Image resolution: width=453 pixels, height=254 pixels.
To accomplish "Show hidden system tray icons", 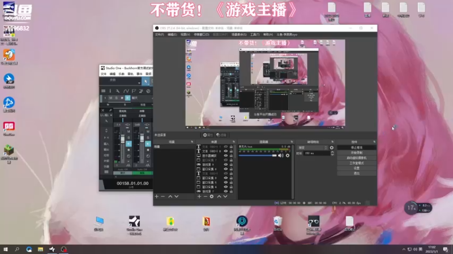I will point(404,249).
